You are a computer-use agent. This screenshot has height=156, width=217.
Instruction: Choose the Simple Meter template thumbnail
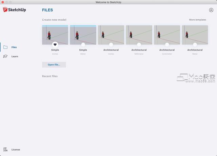[x=83, y=35]
